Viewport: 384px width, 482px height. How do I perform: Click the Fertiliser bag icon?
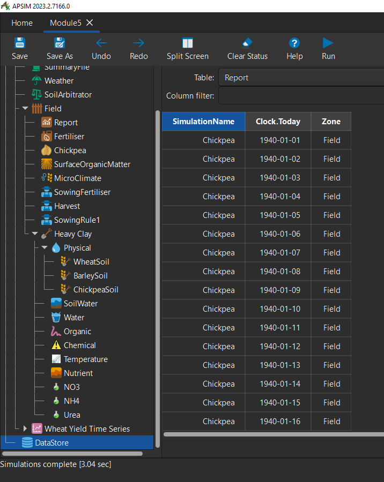47,136
